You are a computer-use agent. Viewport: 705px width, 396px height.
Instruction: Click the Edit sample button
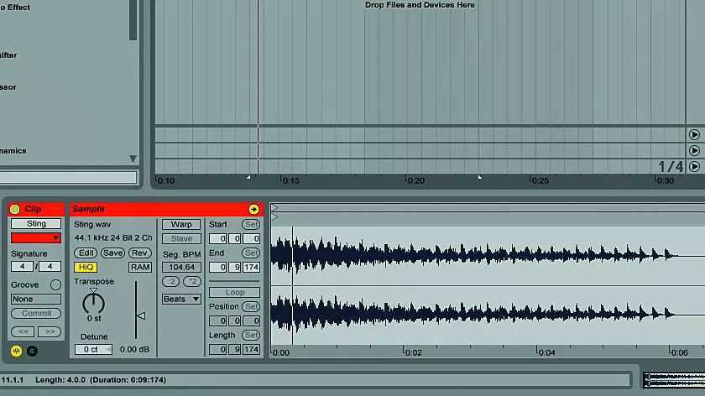pos(86,253)
